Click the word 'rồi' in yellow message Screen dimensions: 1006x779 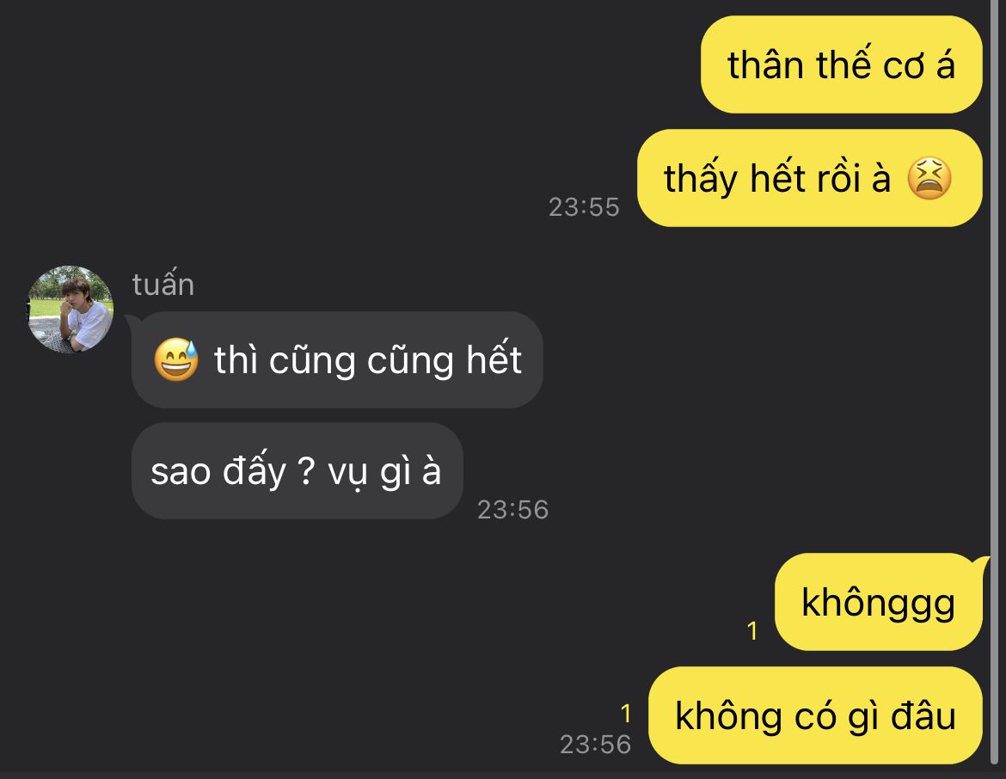(x=837, y=178)
